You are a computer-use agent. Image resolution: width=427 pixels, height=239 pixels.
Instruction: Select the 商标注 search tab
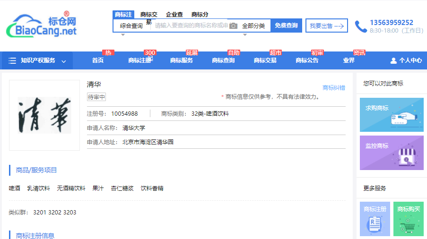pos(123,15)
